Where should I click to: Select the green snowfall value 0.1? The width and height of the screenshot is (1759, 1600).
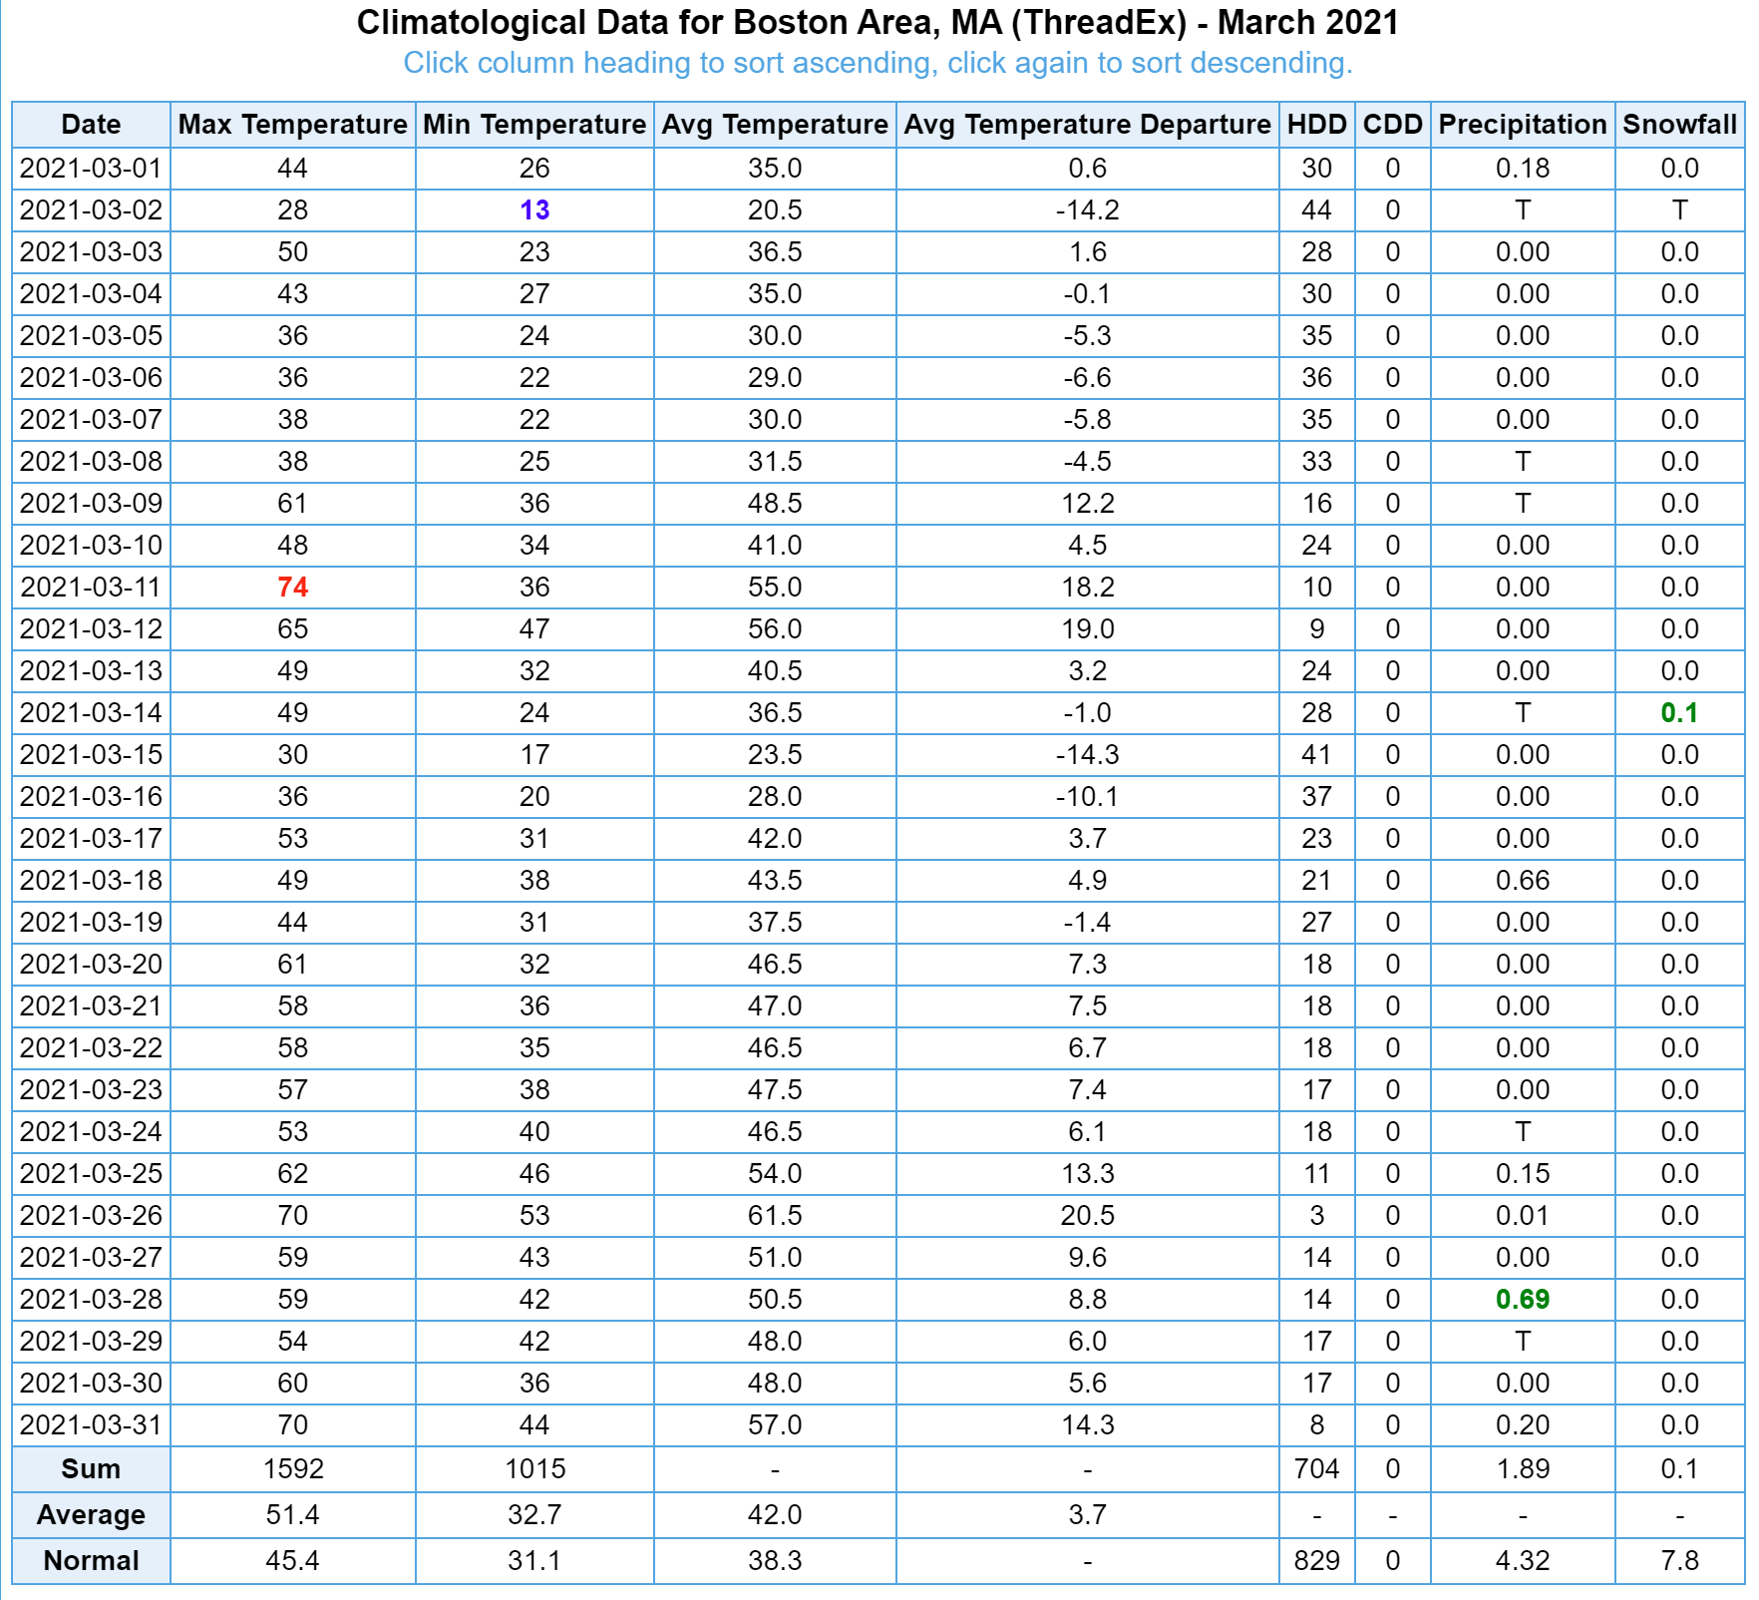coord(1679,713)
